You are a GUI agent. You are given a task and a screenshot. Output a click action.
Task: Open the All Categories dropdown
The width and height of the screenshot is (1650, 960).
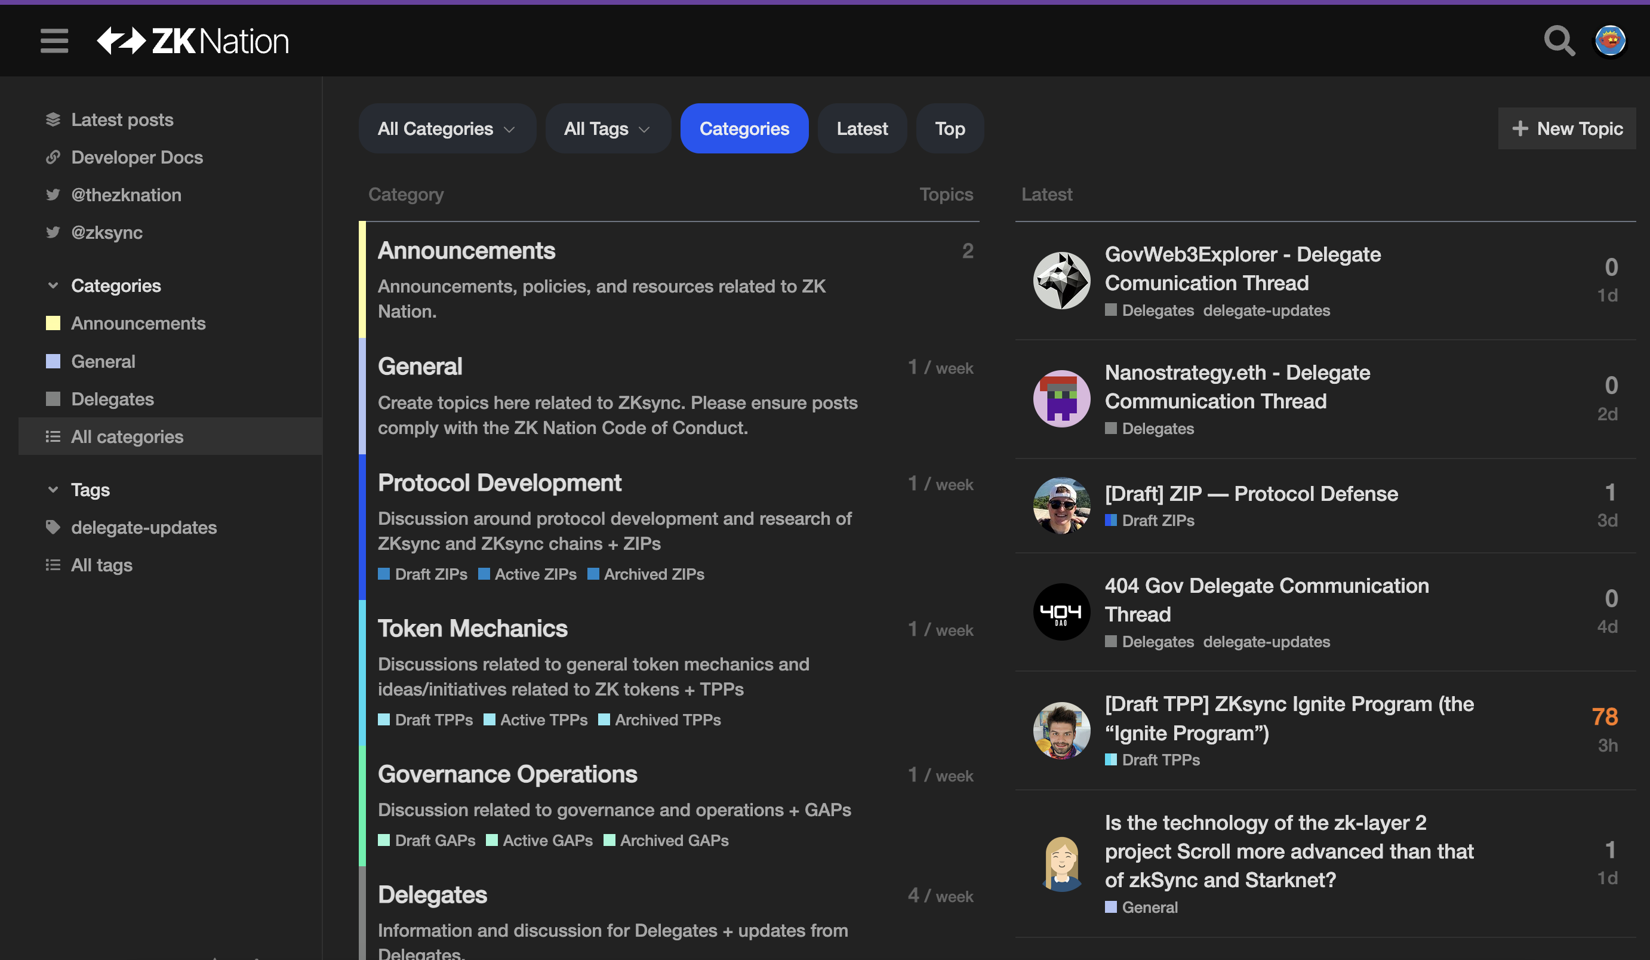pyautogui.click(x=447, y=128)
